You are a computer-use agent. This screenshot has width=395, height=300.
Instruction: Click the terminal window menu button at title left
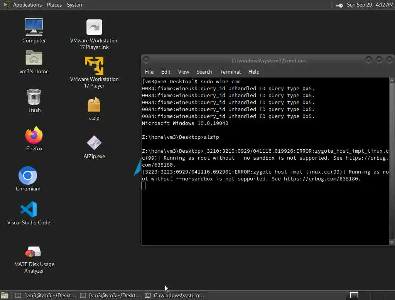(146, 60)
